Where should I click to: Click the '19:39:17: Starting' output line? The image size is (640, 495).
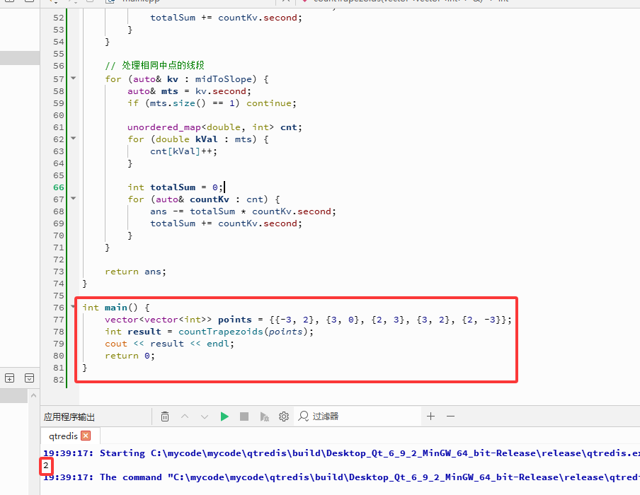pos(341,453)
